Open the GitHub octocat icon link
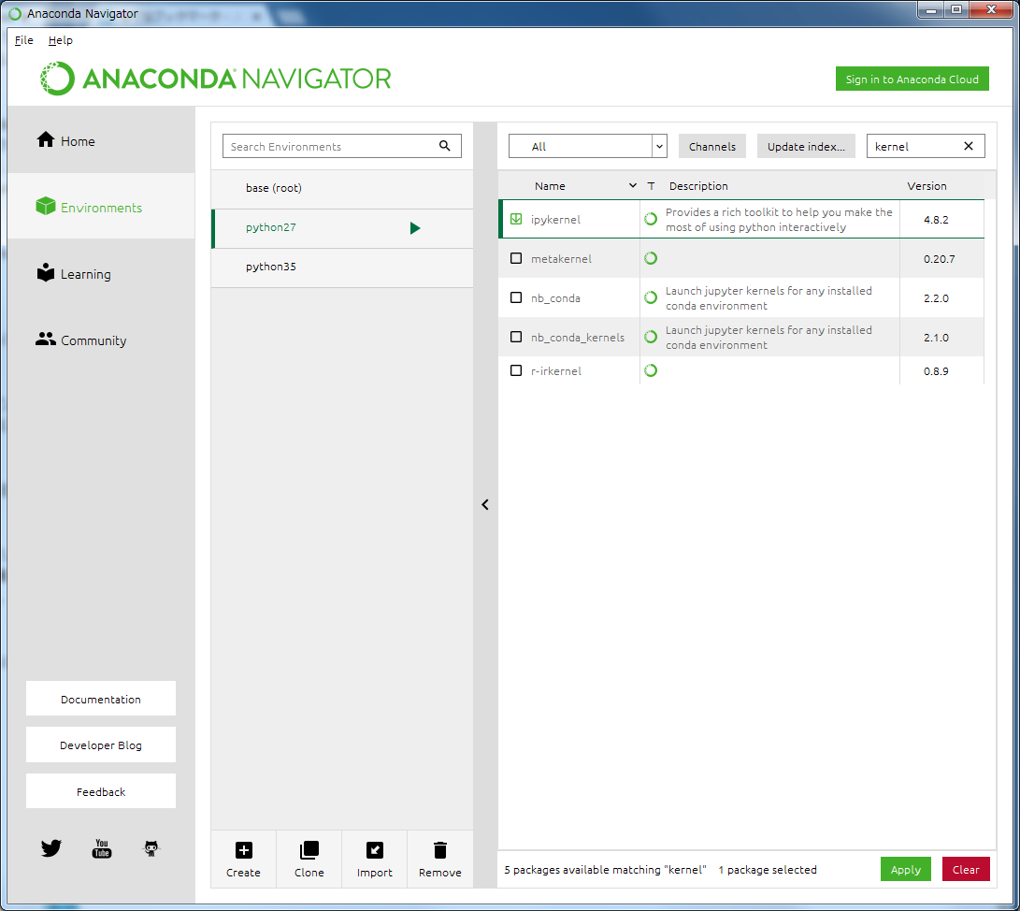Image resolution: width=1020 pixels, height=911 pixels. [x=151, y=848]
